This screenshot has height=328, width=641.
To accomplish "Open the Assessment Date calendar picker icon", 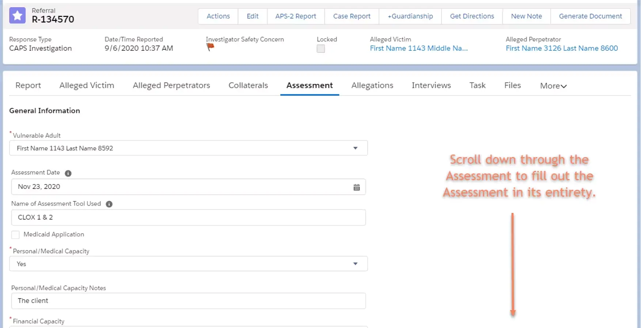I will (357, 187).
